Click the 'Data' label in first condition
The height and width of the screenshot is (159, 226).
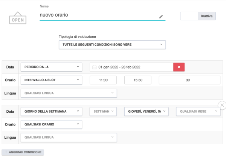(10, 67)
